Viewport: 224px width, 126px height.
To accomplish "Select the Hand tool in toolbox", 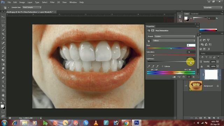I will tap(3, 95).
